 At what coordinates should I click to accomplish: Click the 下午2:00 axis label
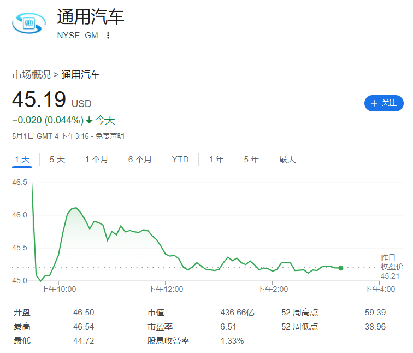tap(273, 289)
